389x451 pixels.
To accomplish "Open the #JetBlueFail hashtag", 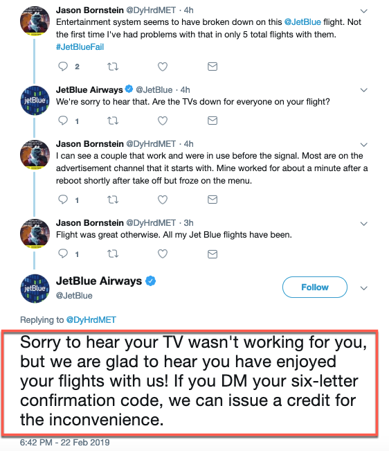I will coord(80,47).
